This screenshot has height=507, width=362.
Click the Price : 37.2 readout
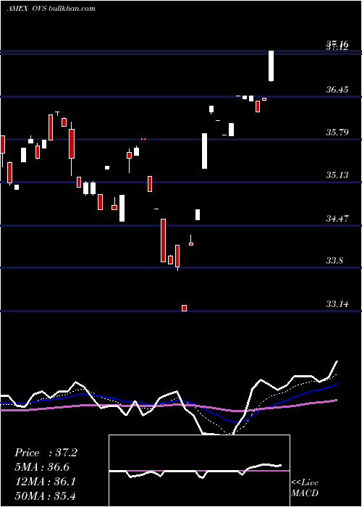pos(46,453)
